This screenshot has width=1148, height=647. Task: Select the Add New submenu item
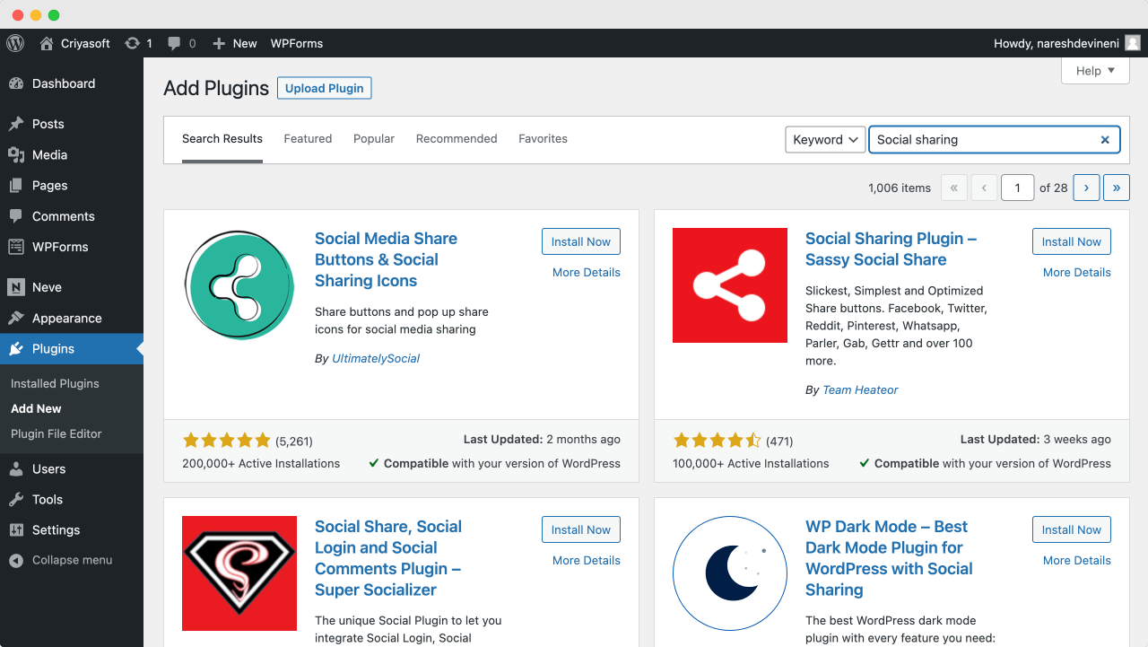pos(36,408)
